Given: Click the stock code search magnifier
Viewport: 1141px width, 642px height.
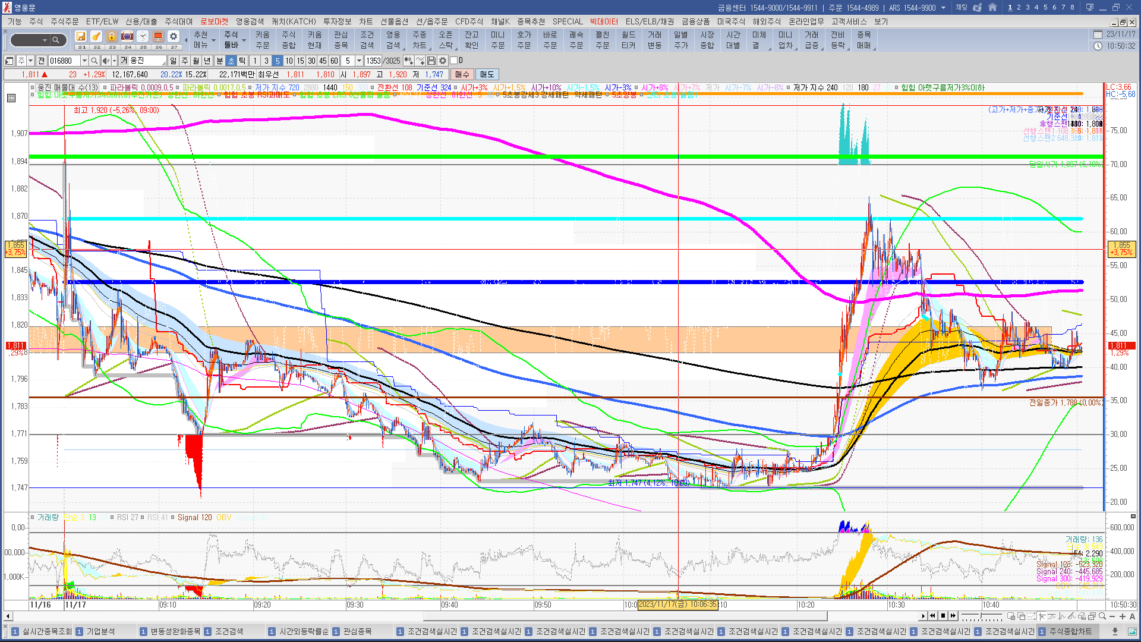Looking at the screenshot, I should 94,61.
